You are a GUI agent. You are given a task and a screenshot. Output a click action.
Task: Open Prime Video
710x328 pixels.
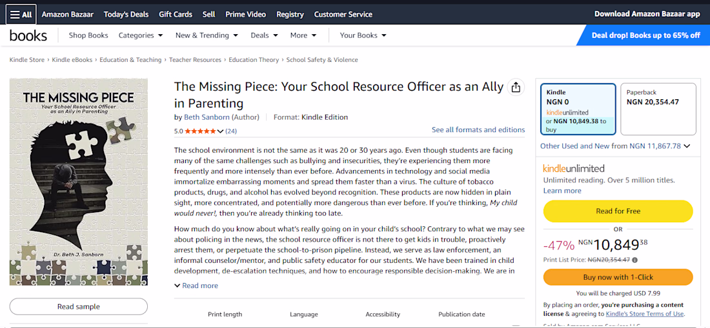point(245,14)
